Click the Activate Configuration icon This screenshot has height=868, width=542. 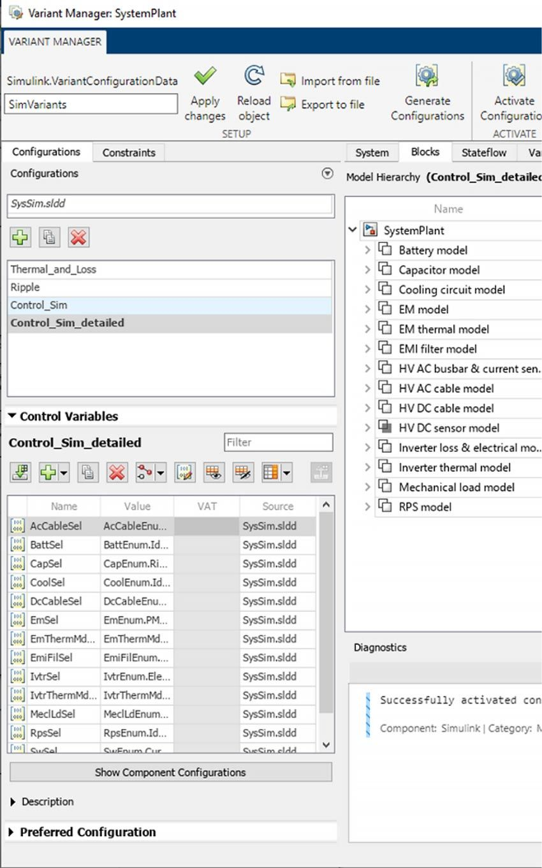[514, 77]
